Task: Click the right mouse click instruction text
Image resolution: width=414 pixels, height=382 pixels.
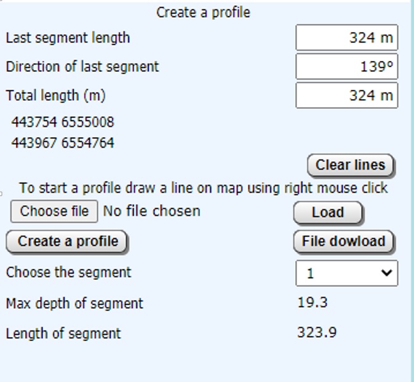Action: 203,188
